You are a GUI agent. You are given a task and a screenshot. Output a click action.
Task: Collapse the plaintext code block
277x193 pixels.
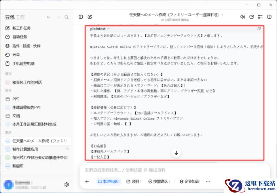point(108,29)
